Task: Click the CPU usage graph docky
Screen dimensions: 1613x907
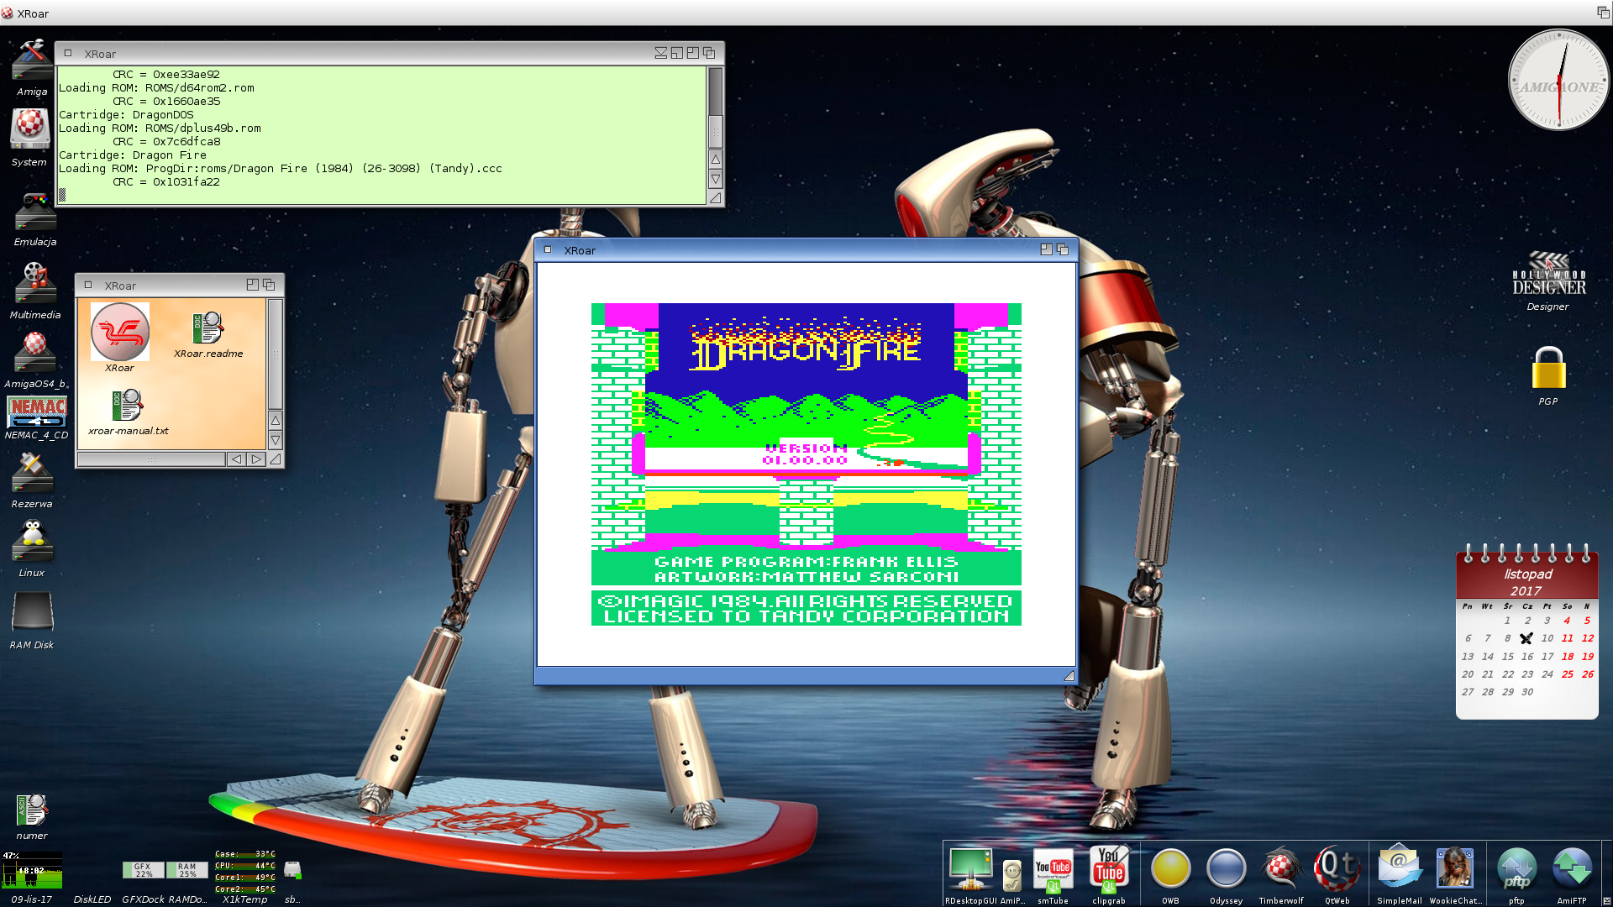Action: [x=32, y=870]
